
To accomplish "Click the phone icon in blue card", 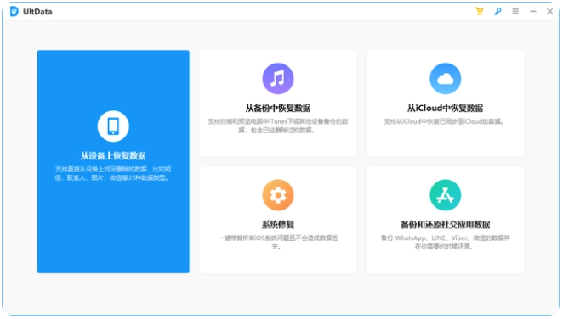I will (x=113, y=126).
